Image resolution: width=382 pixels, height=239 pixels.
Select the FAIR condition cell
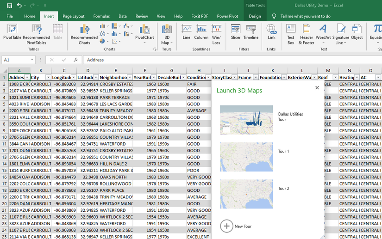tap(199, 84)
